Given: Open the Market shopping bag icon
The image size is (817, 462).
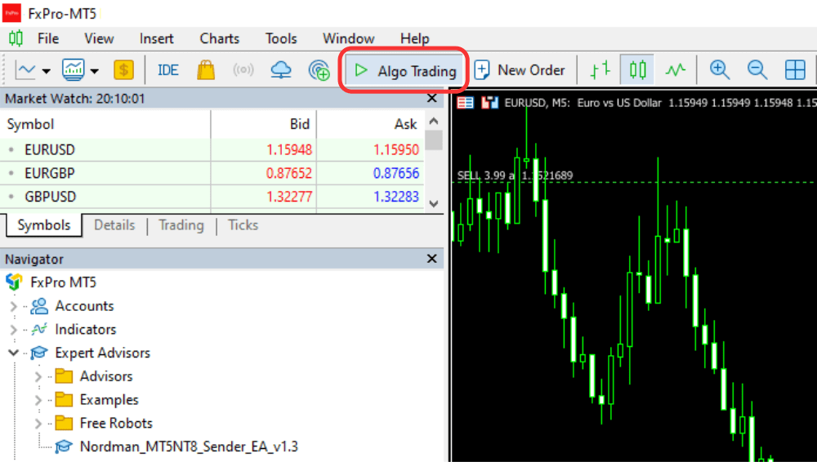Looking at the screenshot, I should [x=206, y=70].
